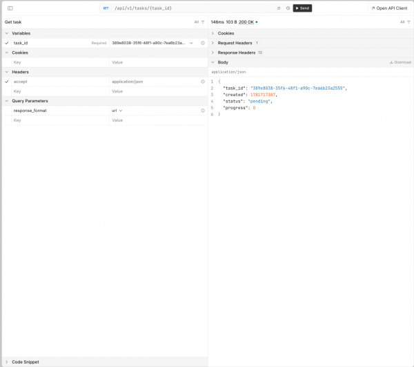Click the empty header Value field

click(x=159, y=91)
